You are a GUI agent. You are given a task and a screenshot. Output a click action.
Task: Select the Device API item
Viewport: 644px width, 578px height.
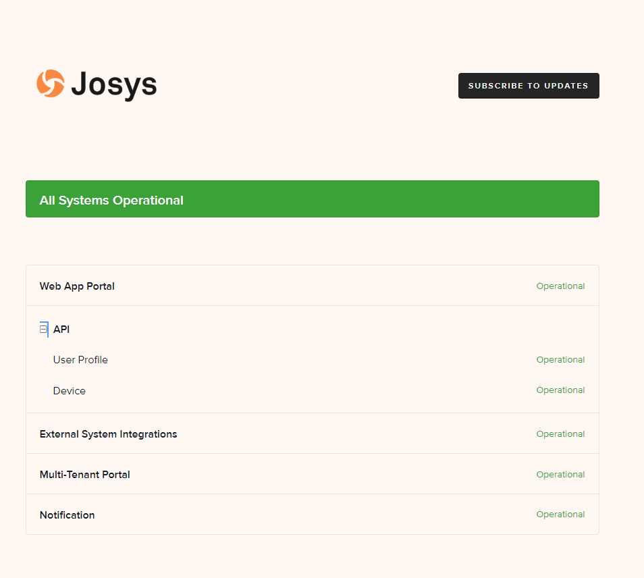[x=70, y=391]
